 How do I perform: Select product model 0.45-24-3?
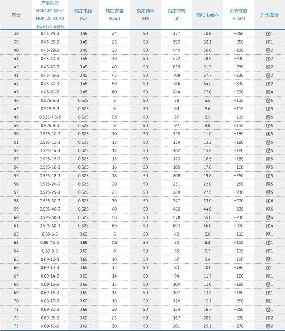coord(50,34)
